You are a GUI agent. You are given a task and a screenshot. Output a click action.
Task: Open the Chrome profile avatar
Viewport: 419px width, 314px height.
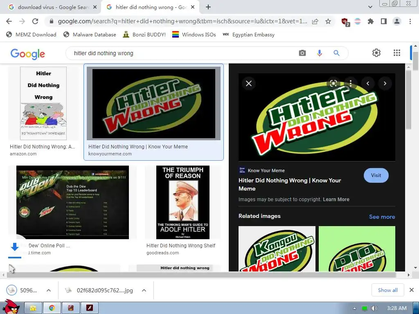tap(397, 21)
